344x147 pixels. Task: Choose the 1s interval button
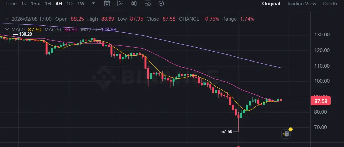24,4
